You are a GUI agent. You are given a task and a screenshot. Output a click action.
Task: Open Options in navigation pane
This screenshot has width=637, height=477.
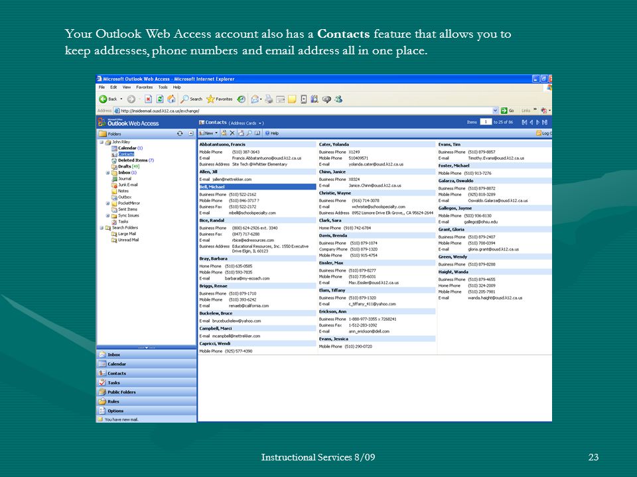pos(146,411)
